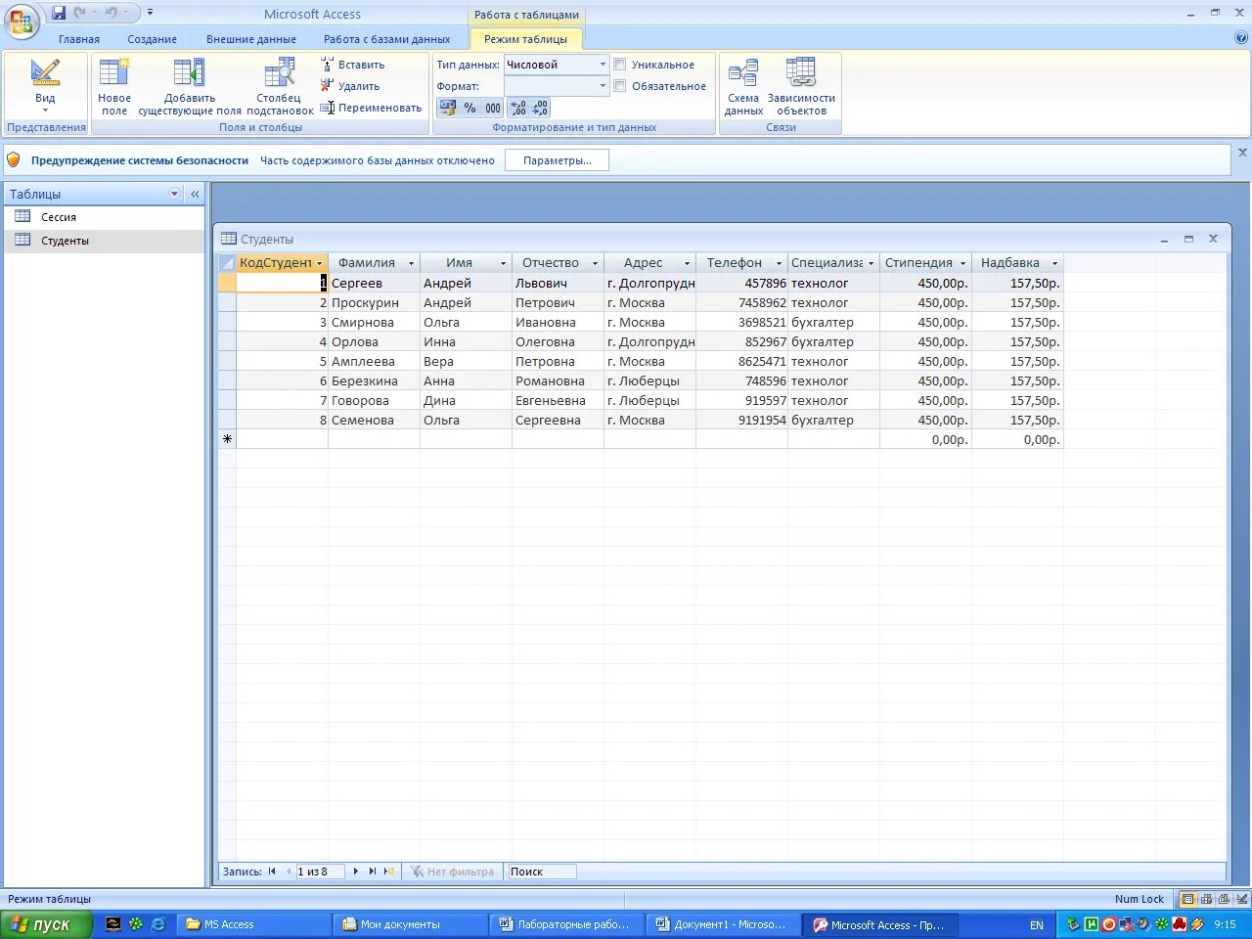This screenshot has width=1252, height=939.
Task: Click the shutter bar collapse chevrons
Action: 195,194
